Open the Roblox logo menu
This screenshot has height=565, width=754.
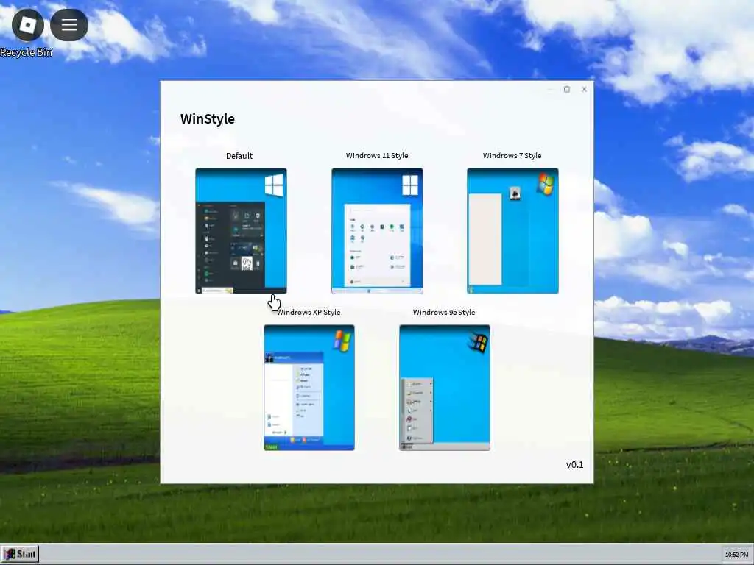28,24
